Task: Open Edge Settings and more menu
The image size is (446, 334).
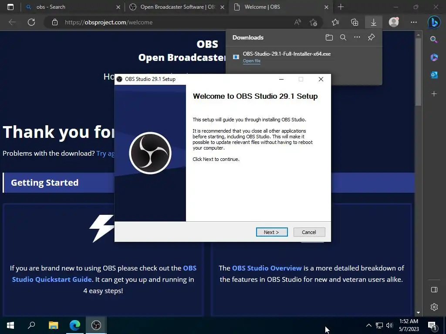Action: tap(414, 22)
